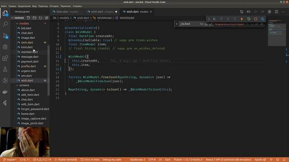Screen dimensions: 289x162
Task: Create new folder in MINSK8 explorer
Action: 34,18
